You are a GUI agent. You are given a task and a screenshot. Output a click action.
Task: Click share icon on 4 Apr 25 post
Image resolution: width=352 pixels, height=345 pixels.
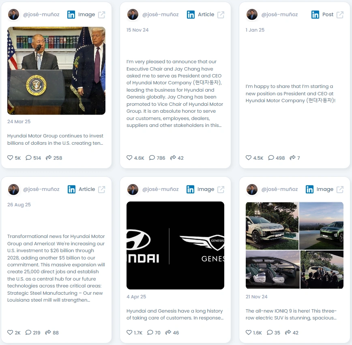pos(168,332)
